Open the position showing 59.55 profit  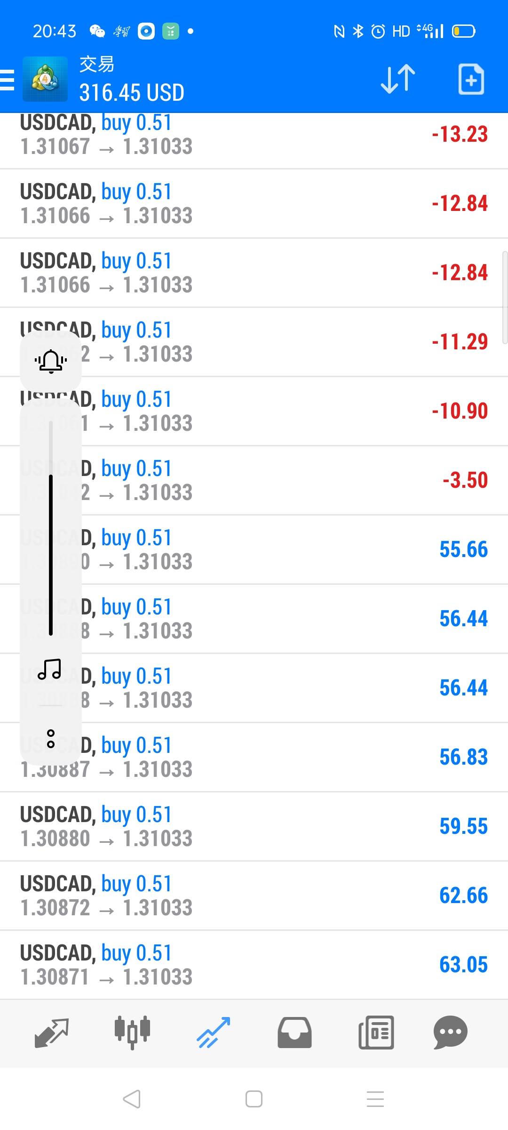[254, 826]
